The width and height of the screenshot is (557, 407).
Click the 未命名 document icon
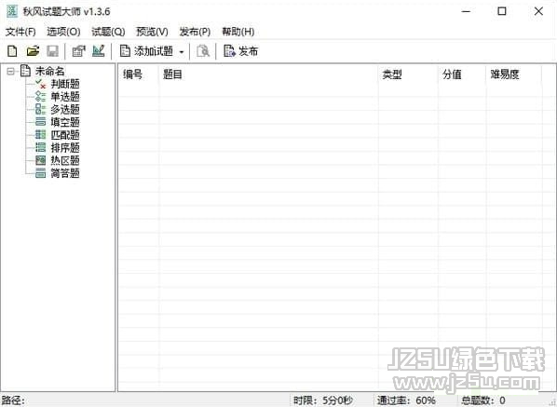tap(25, 71)
